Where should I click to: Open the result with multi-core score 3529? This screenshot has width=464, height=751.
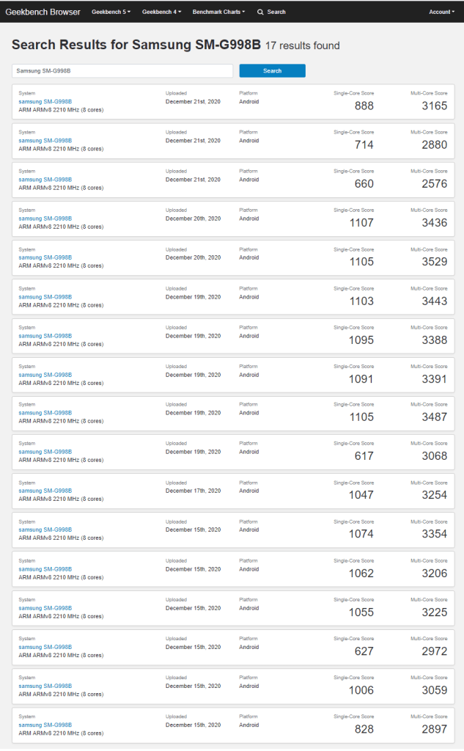point(45,257)
